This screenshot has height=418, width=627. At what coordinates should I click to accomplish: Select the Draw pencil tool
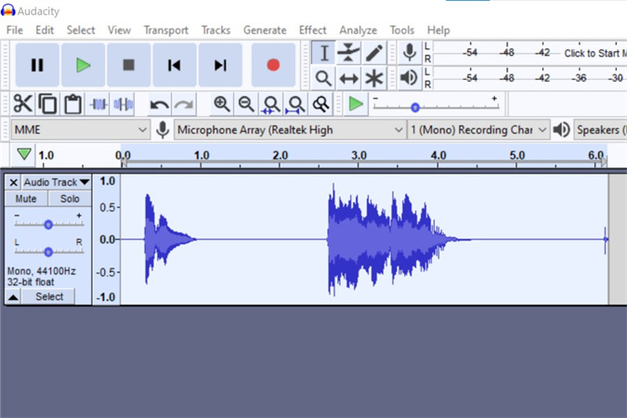[373, 53]
